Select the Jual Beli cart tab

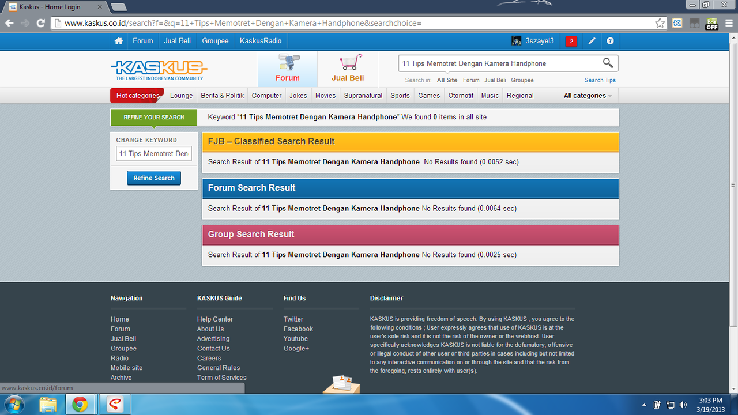click(348, 69)
